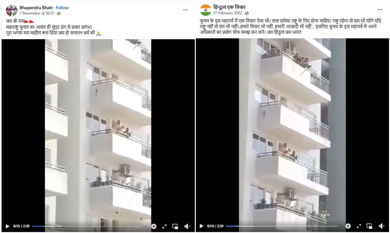Click Bhupendra Bhatt's profile picture

click(11, 10)
